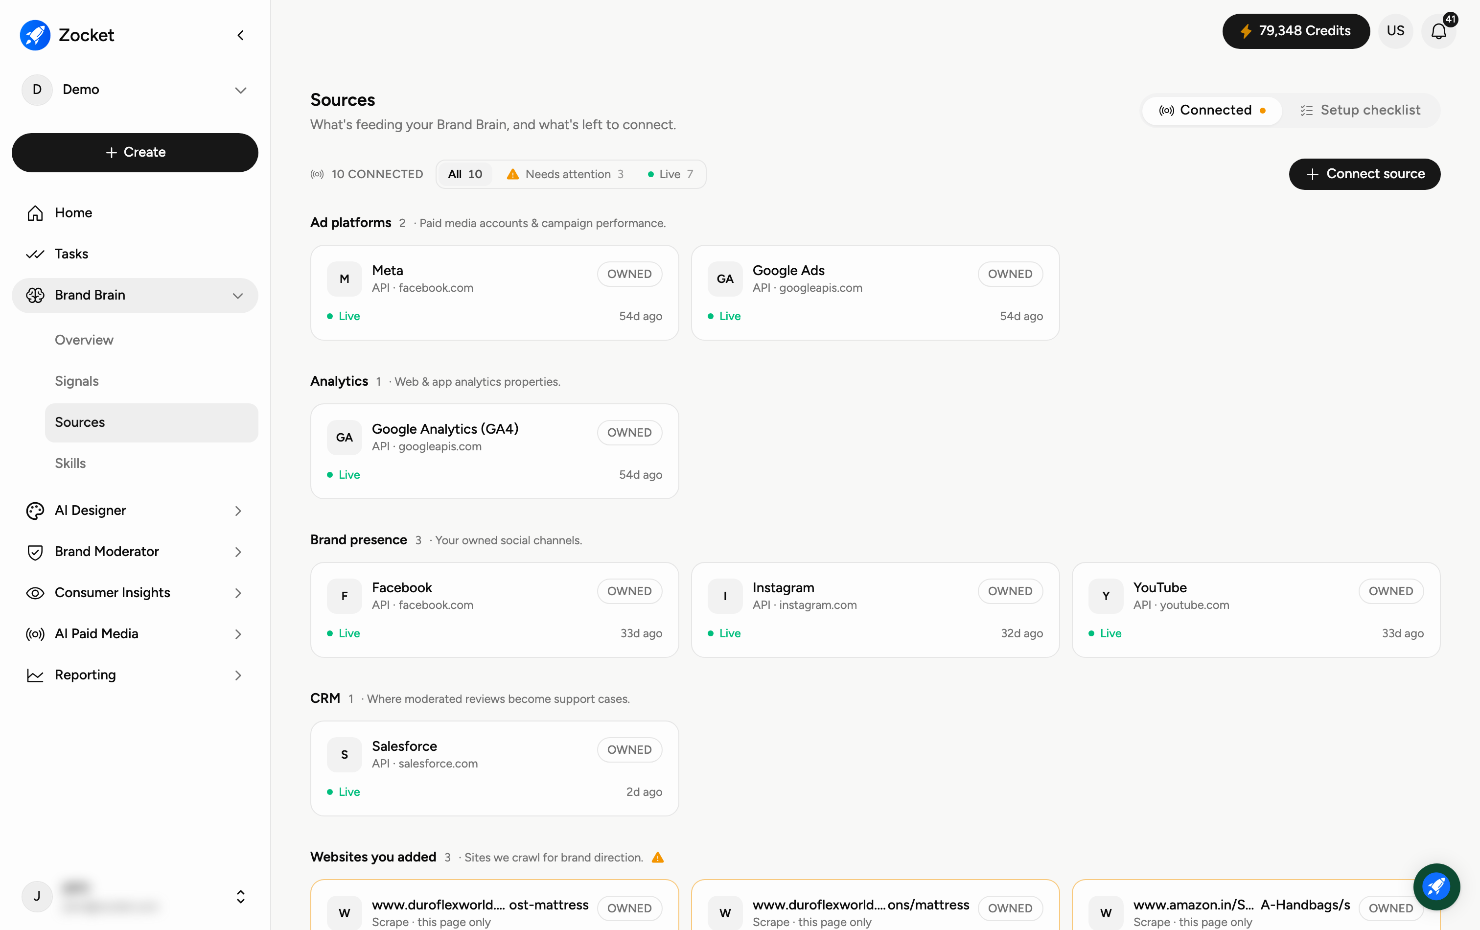Viewport: 1480px width, 930px height.
Task: Expand the AI Designer submenu chevron
Action: coord(238,511)
